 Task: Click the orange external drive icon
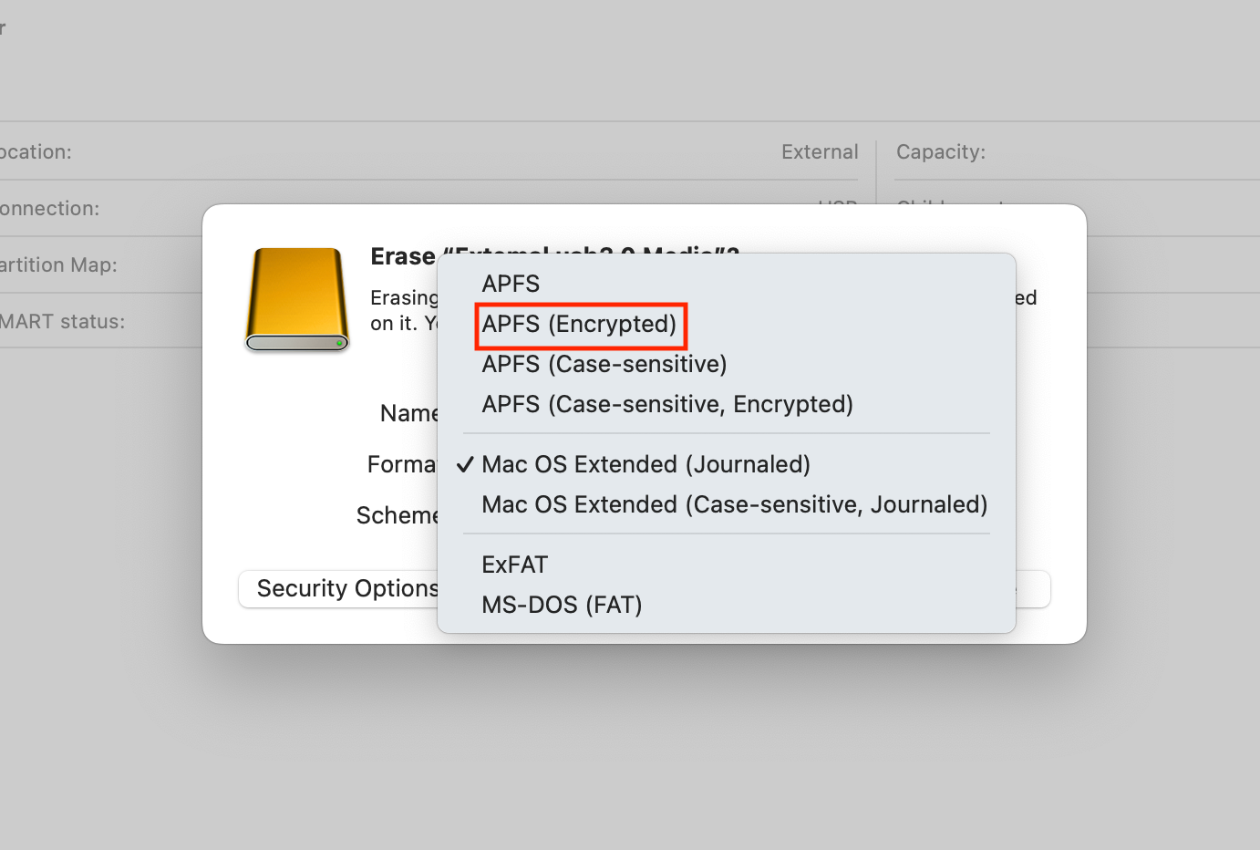point(296,301)
